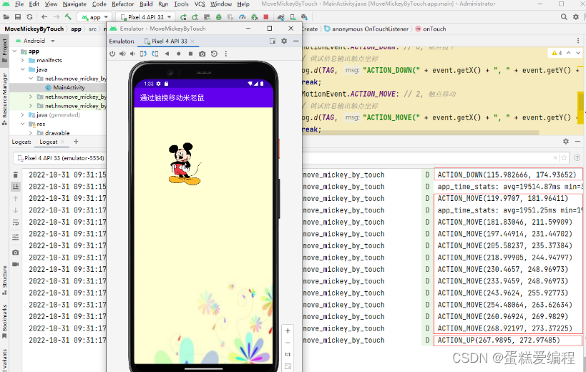Open the Refactor menu
The image size is (586, 372).
(122, 4)
